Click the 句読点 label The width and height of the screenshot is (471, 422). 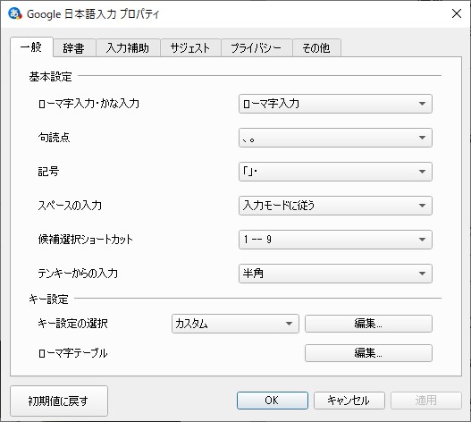click(x=54, y=138)
